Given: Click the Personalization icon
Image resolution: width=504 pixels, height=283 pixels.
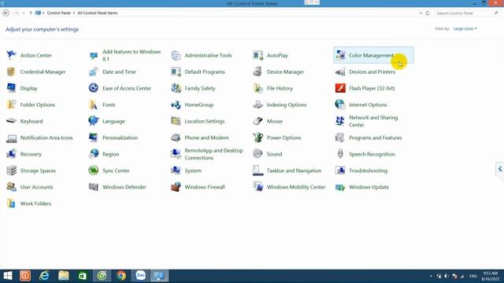Looking at the screenshot, I should coord(94,138).
